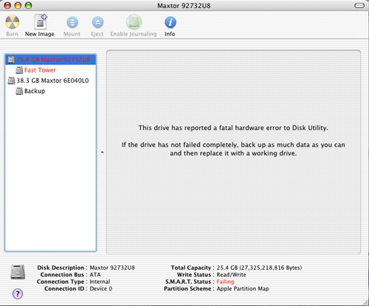Click the Backup volume disk icon
Viewport: 369px width, 306px height.
19,91
